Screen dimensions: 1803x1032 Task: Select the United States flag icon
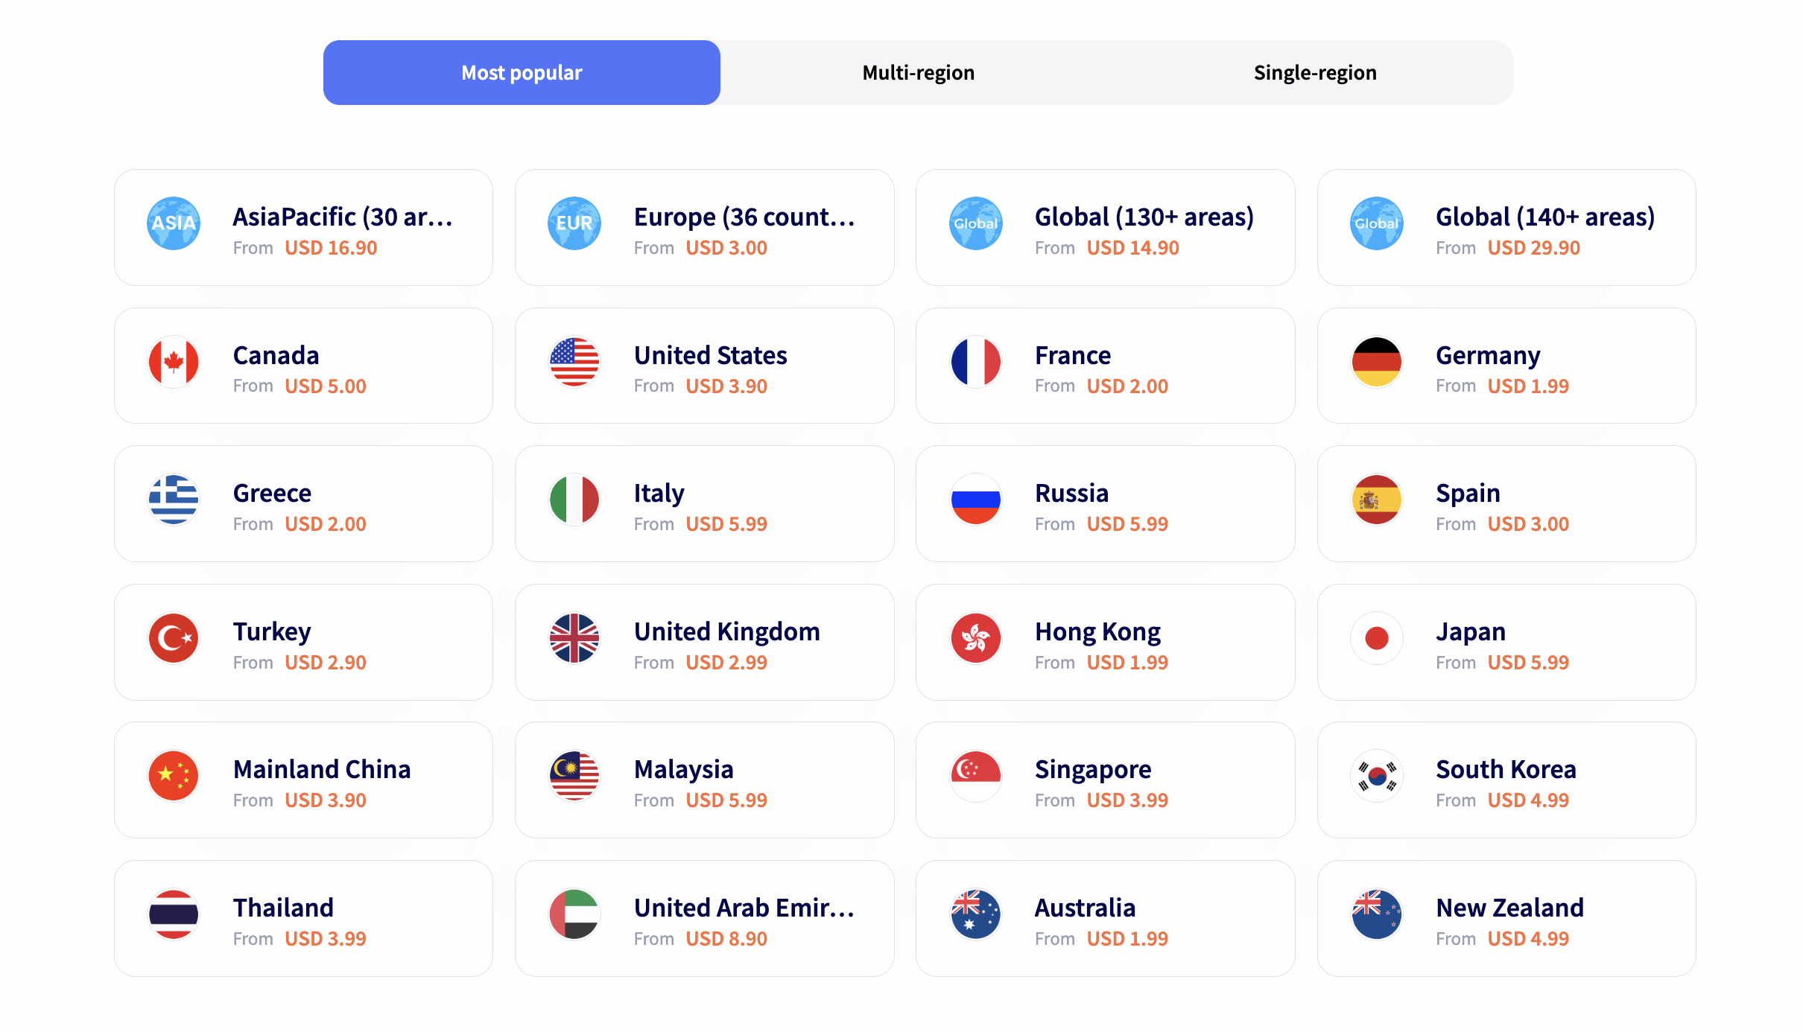[574, 362]
